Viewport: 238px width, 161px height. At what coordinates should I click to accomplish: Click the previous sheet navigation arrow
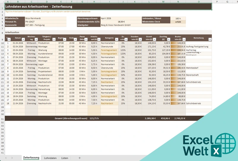pos(6,158)
